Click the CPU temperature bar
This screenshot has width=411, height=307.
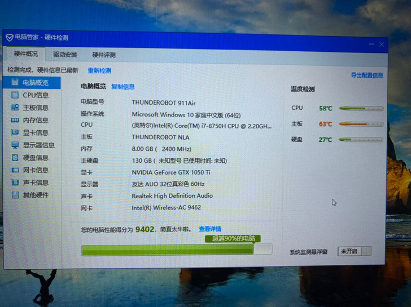tap(361, 108)
